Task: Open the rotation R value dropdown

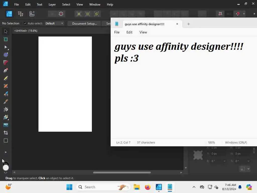Action: coord(224,161)
